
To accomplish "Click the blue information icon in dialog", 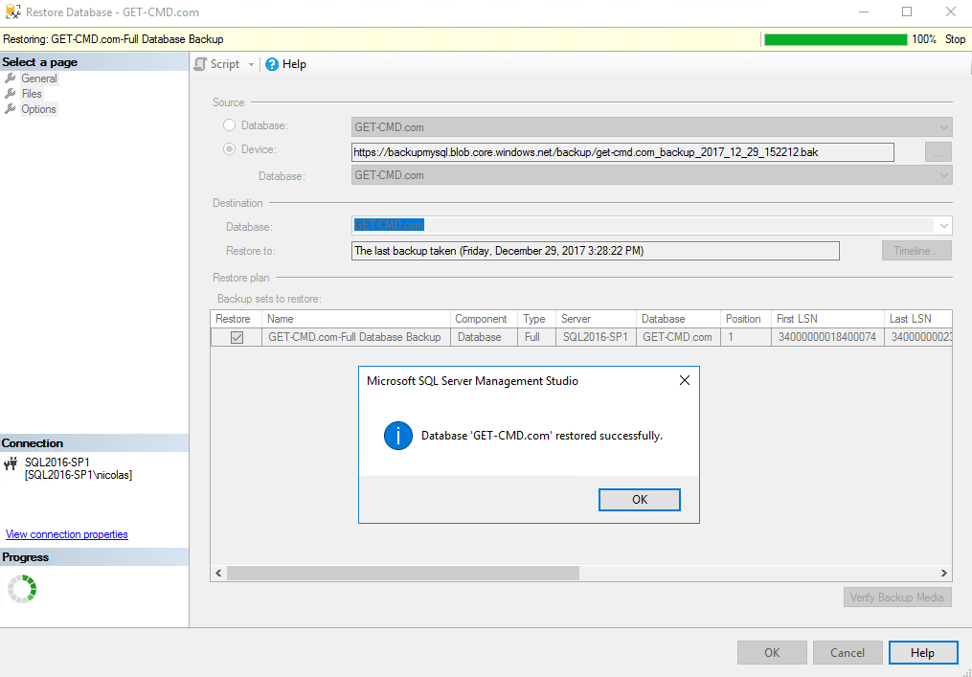I will (x=398, y=435).
